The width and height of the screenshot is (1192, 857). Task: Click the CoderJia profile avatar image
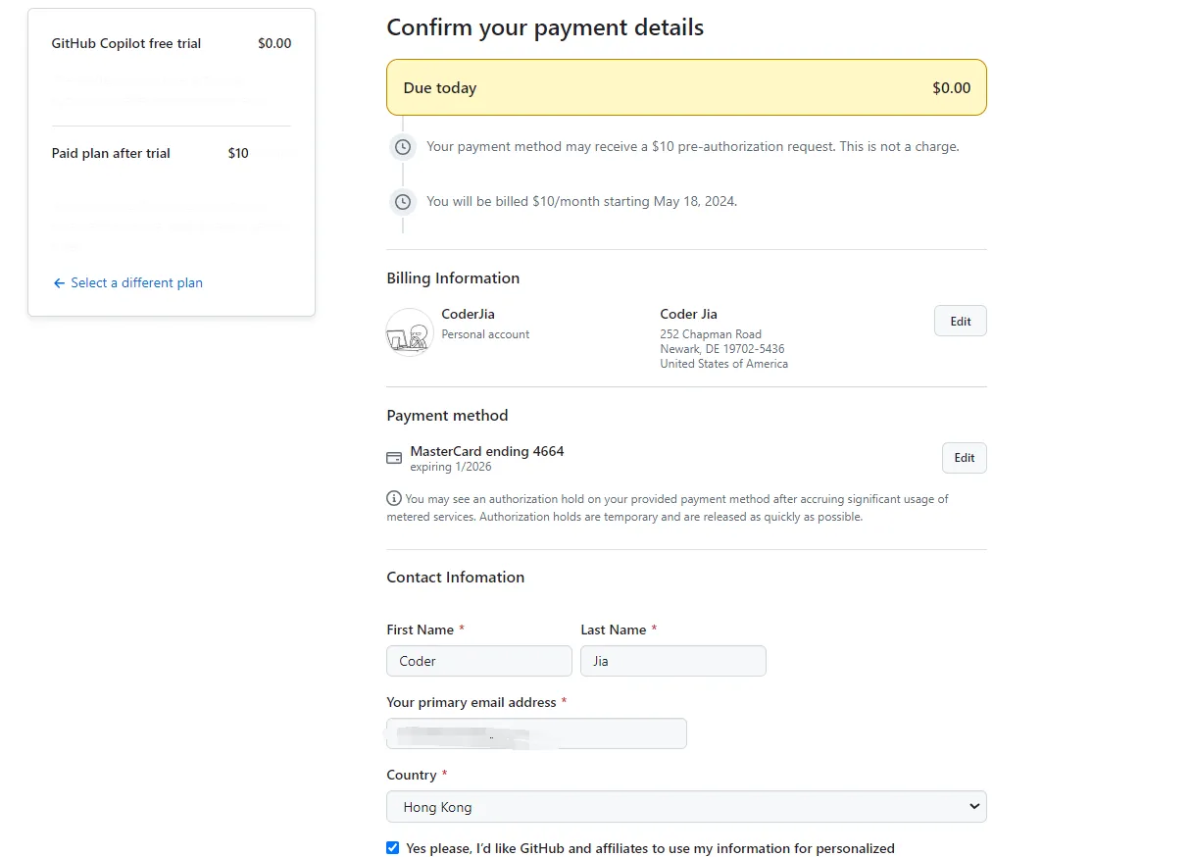coord(410,331)
